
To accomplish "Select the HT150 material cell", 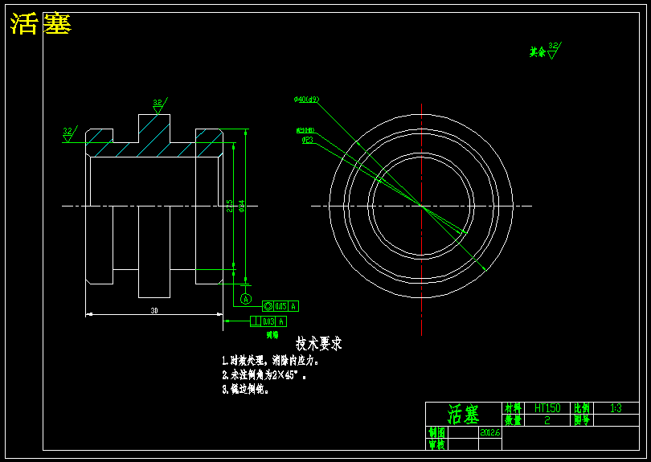I will (547, 408).
